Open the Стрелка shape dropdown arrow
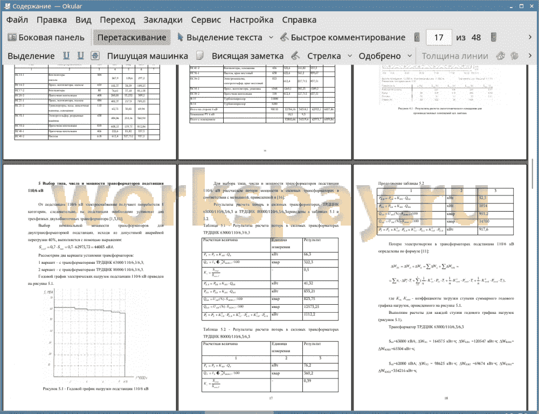 [x=350, y=56]
